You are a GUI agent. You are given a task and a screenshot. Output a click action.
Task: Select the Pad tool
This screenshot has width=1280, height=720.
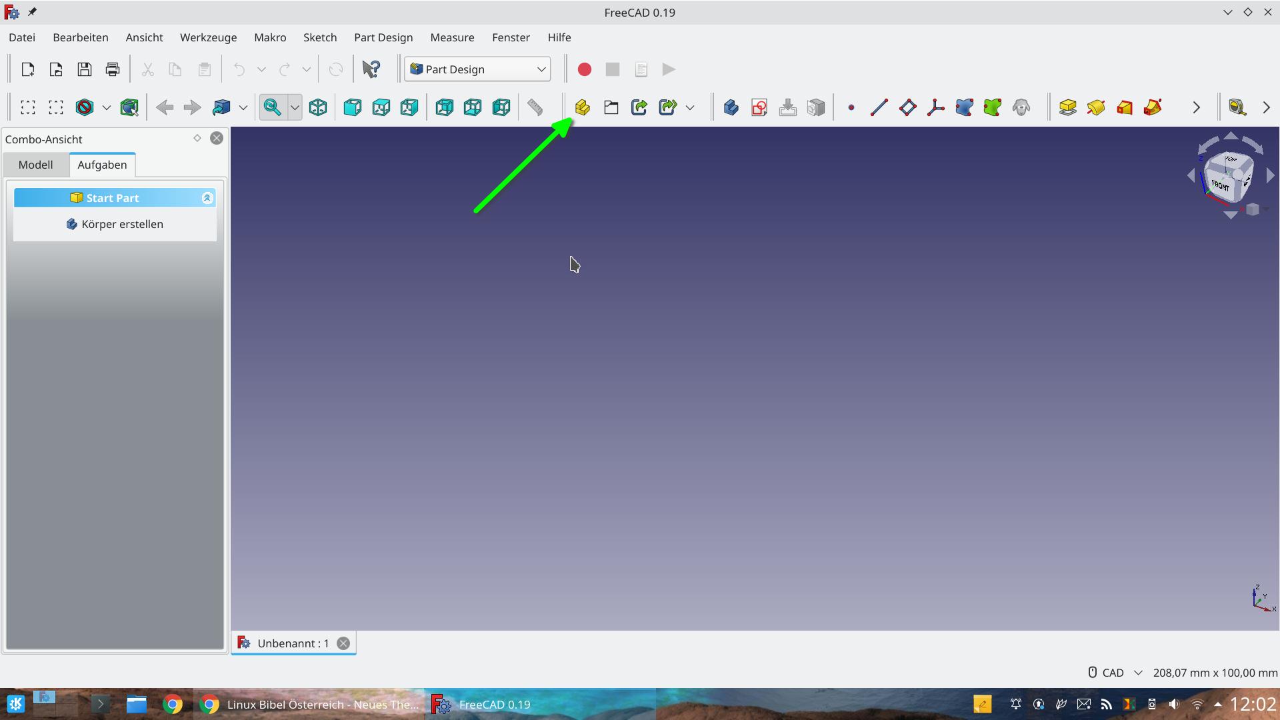(1068, 107)
